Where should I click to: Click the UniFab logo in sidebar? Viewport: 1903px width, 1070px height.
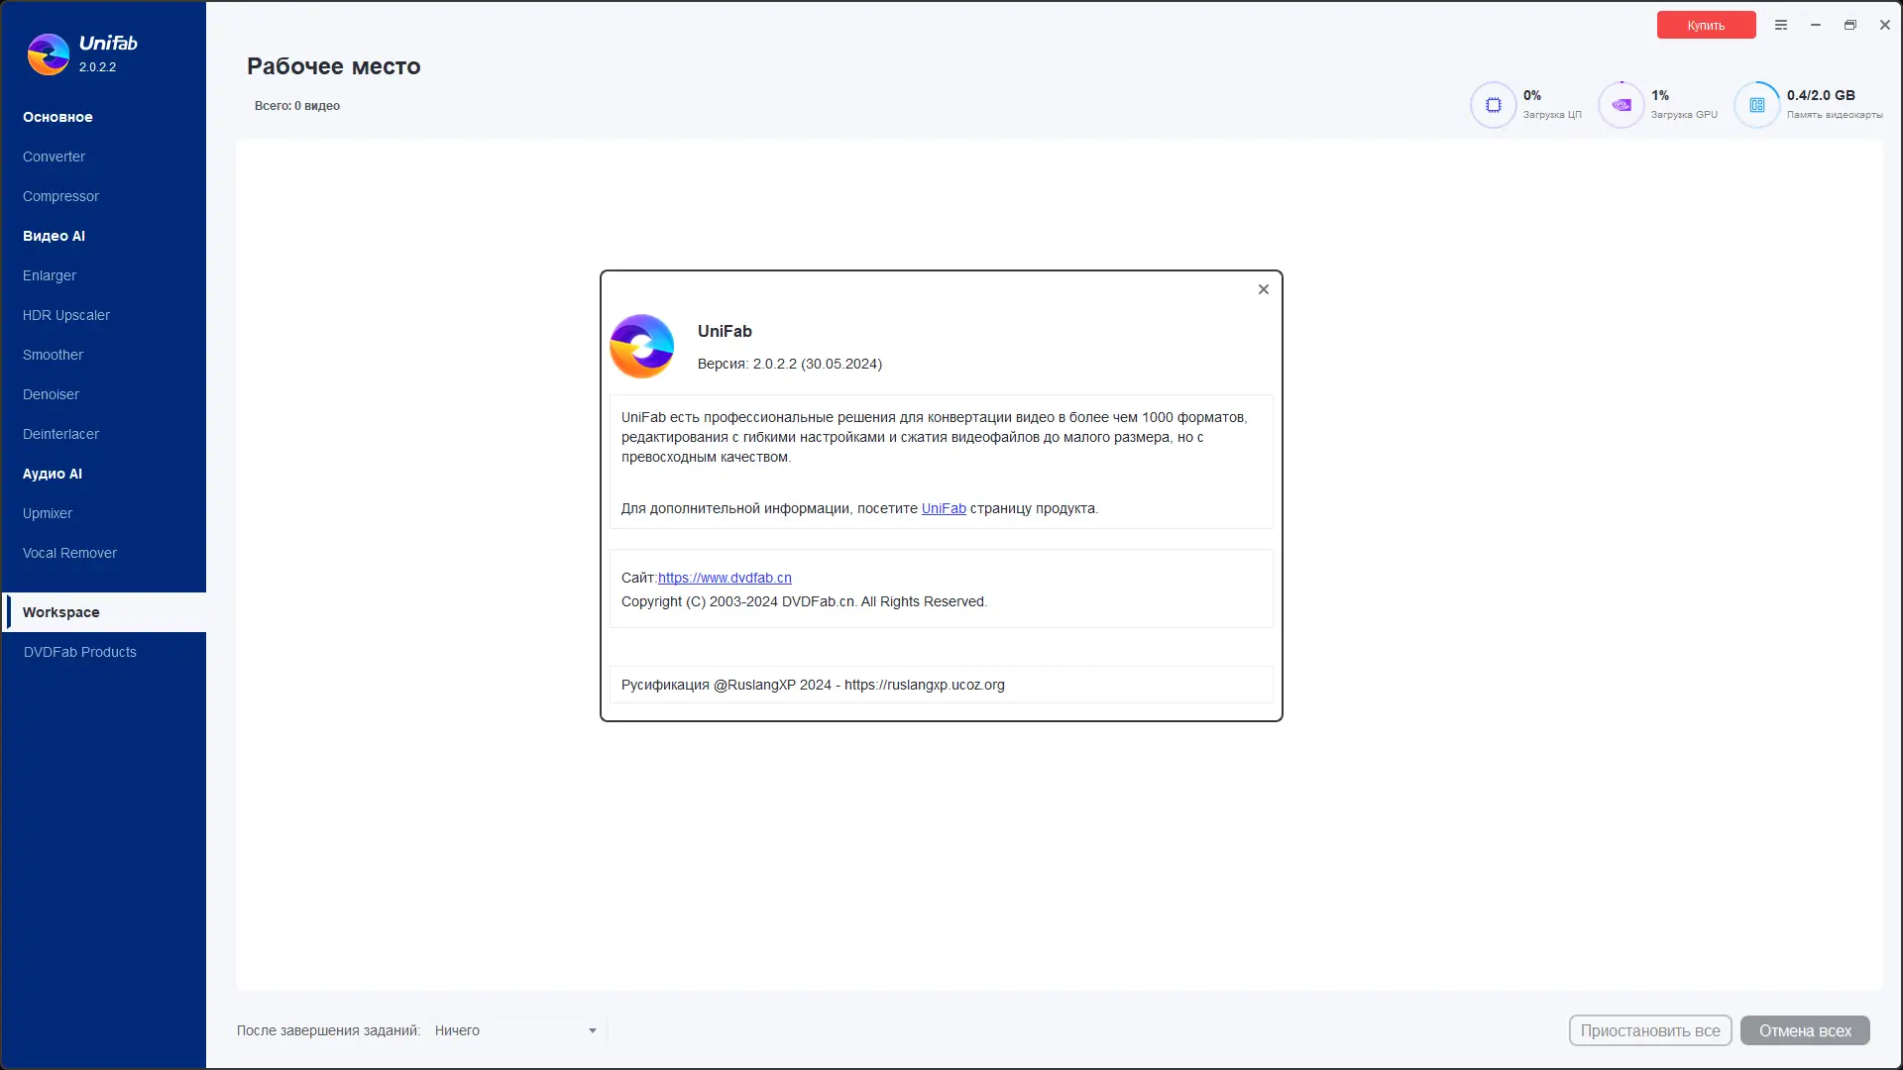tap(49, 54)
